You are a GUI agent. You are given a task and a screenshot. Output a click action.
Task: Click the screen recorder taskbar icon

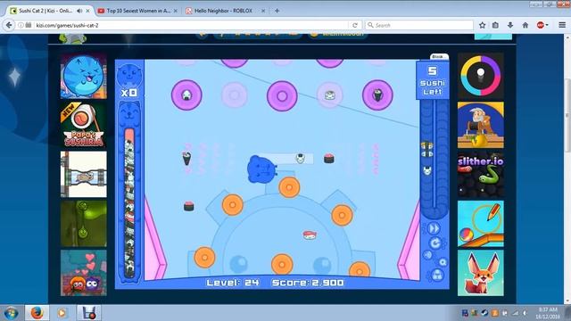click(x=88, y=313)
